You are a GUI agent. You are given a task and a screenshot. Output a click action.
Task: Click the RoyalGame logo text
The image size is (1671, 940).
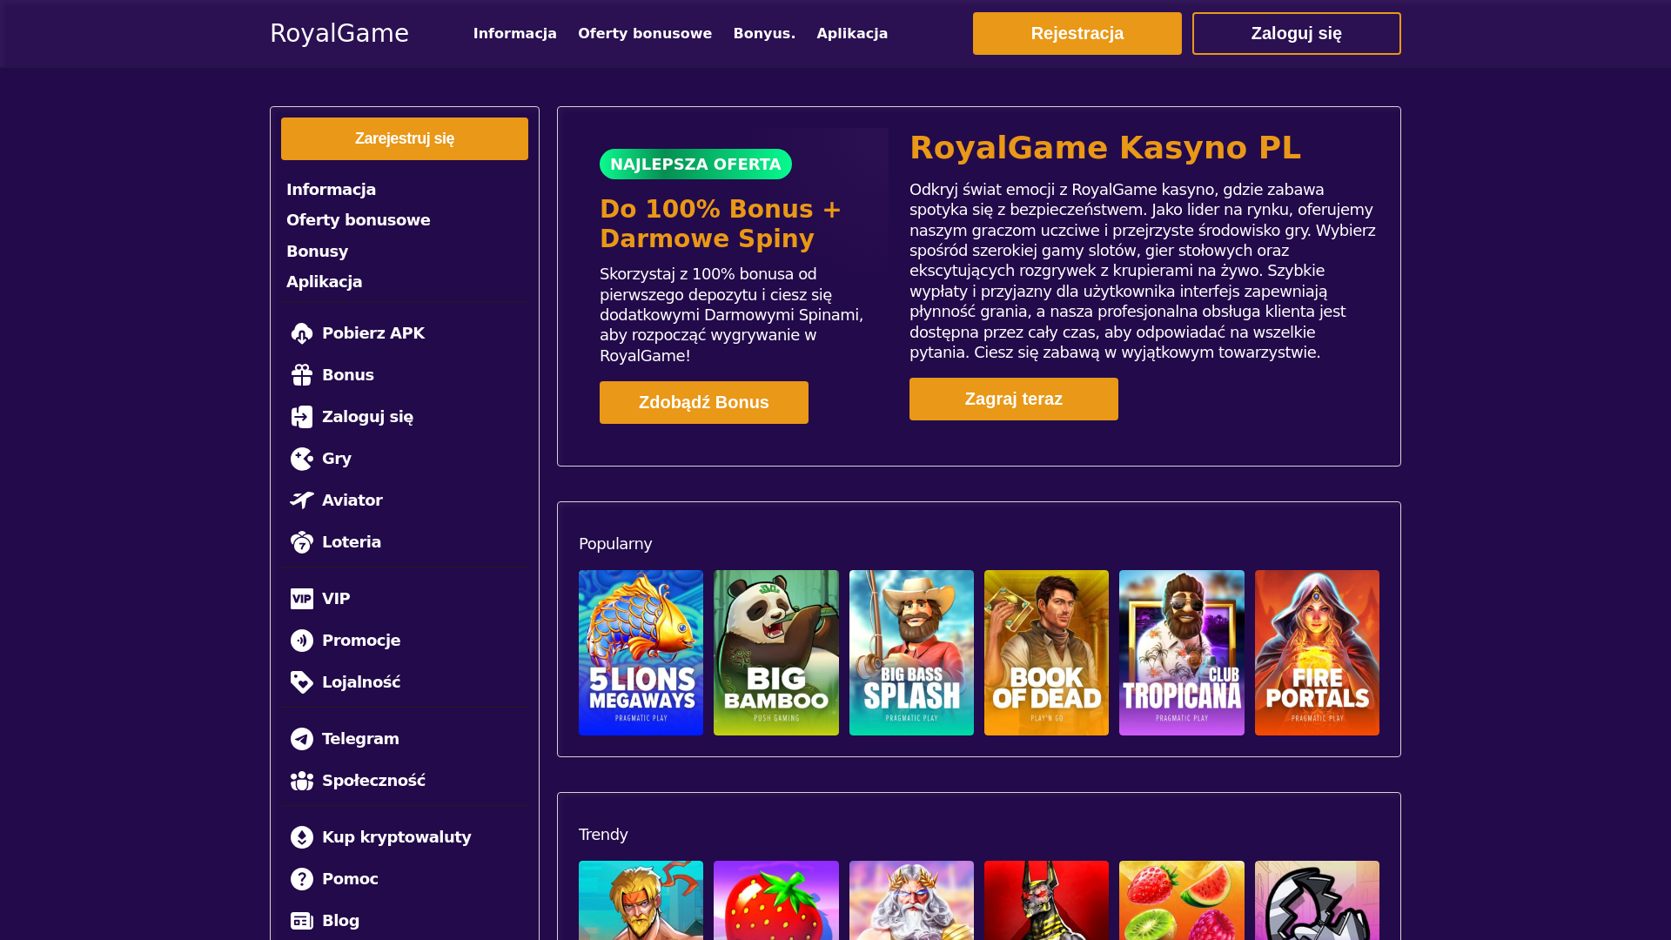coord(339,33)
